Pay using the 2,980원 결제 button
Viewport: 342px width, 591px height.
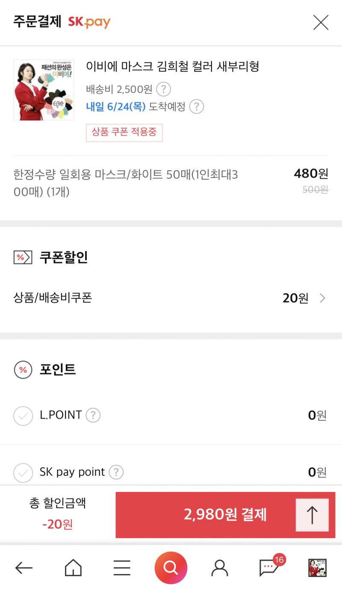coord(225,515)
